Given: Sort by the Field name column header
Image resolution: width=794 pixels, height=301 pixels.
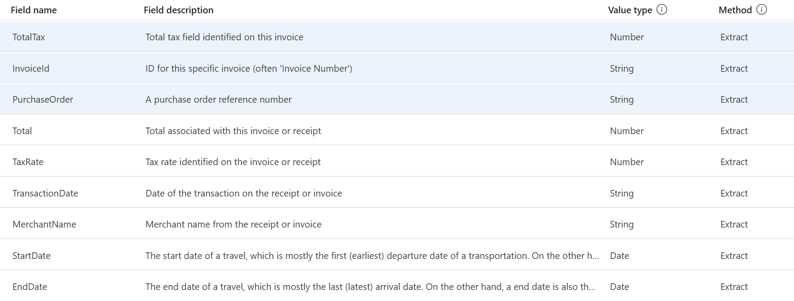Looking at the screenshot, I should (34, 10).
